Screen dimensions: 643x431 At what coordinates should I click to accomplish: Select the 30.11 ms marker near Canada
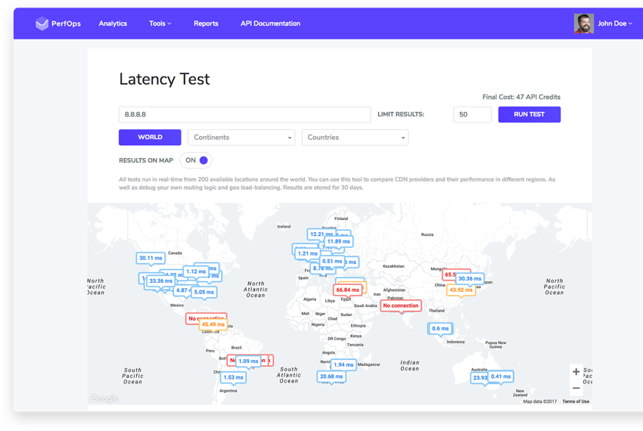pos(151,258)
